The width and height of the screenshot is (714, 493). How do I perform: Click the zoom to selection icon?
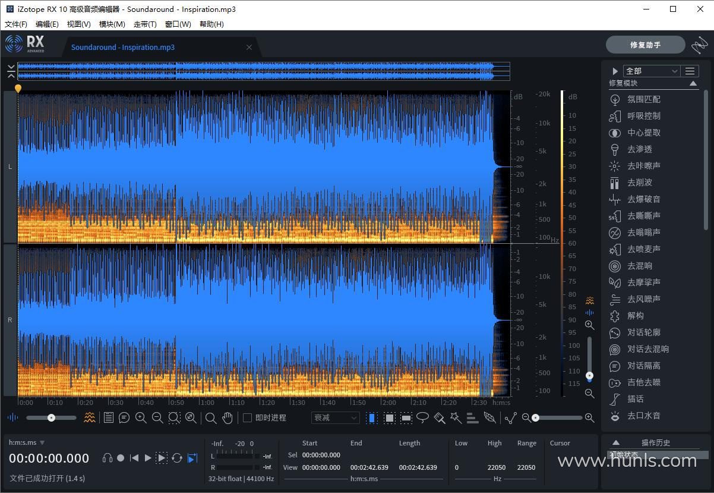pyautogui.click(x=174, y=417)
